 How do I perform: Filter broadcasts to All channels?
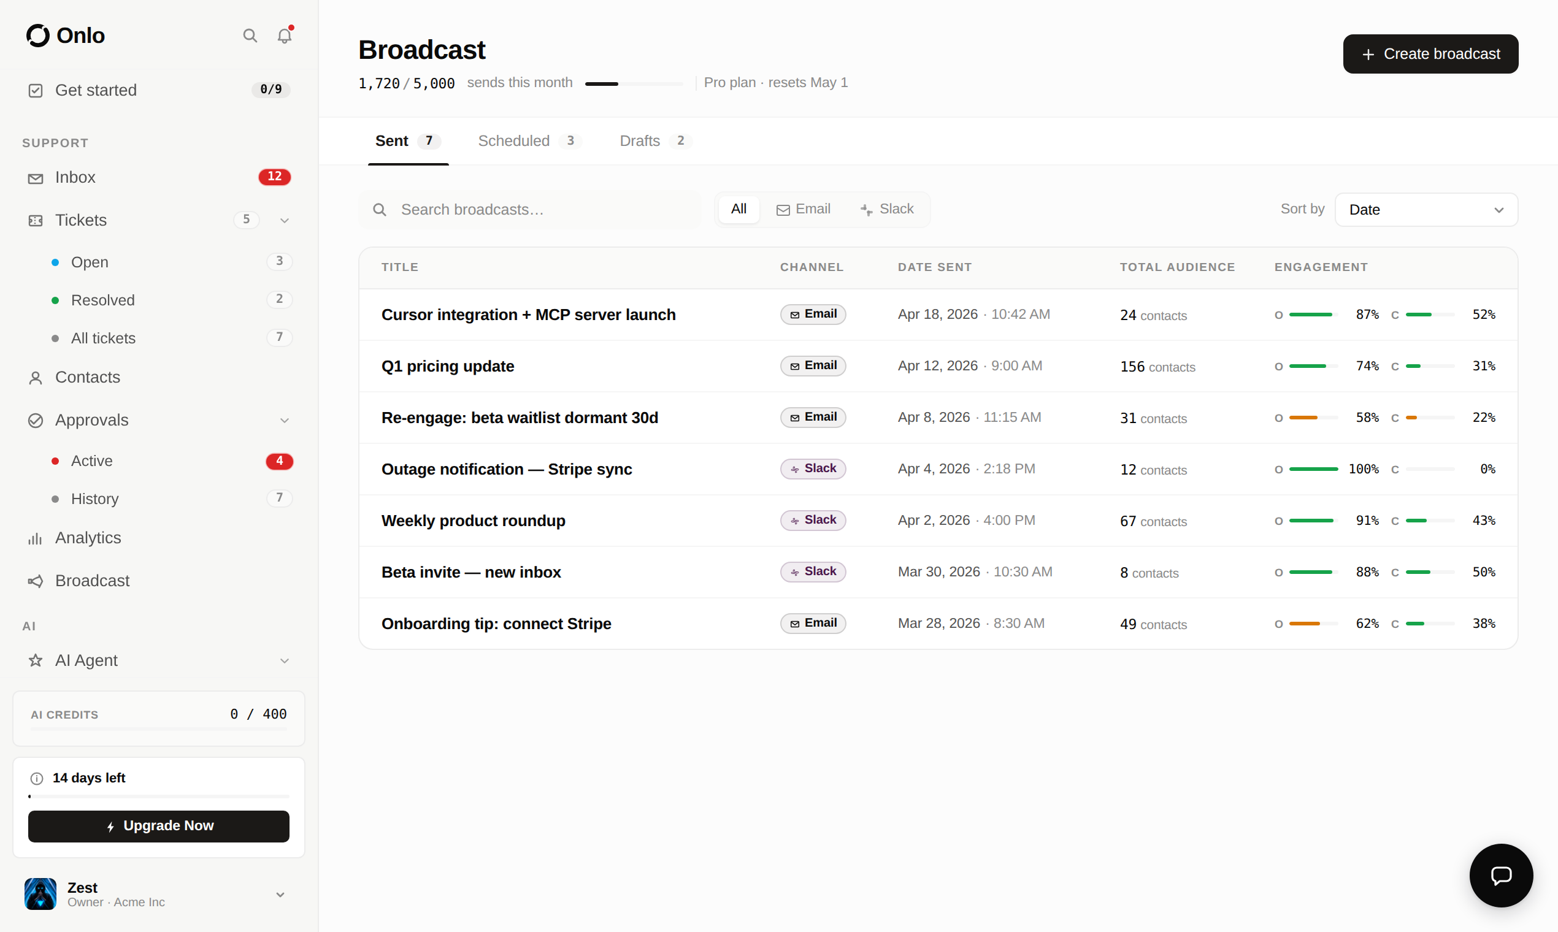739,209
